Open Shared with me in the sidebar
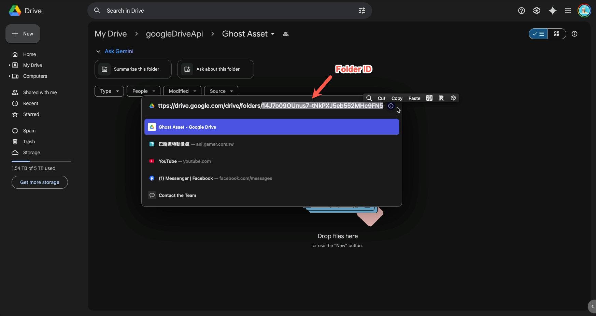596x316 pixels. pos(40,92)
